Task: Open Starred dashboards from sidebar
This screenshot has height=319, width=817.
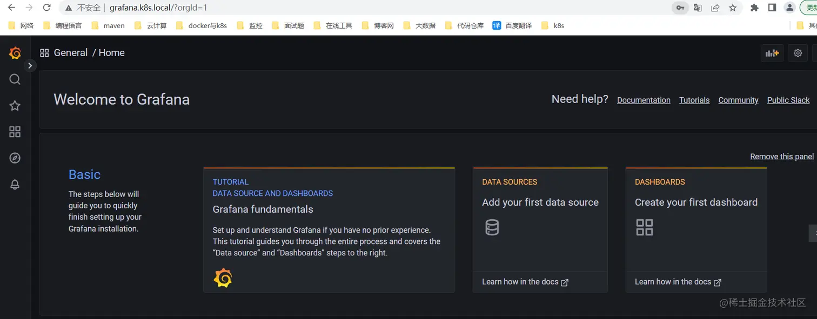Action: pos(15,106)
